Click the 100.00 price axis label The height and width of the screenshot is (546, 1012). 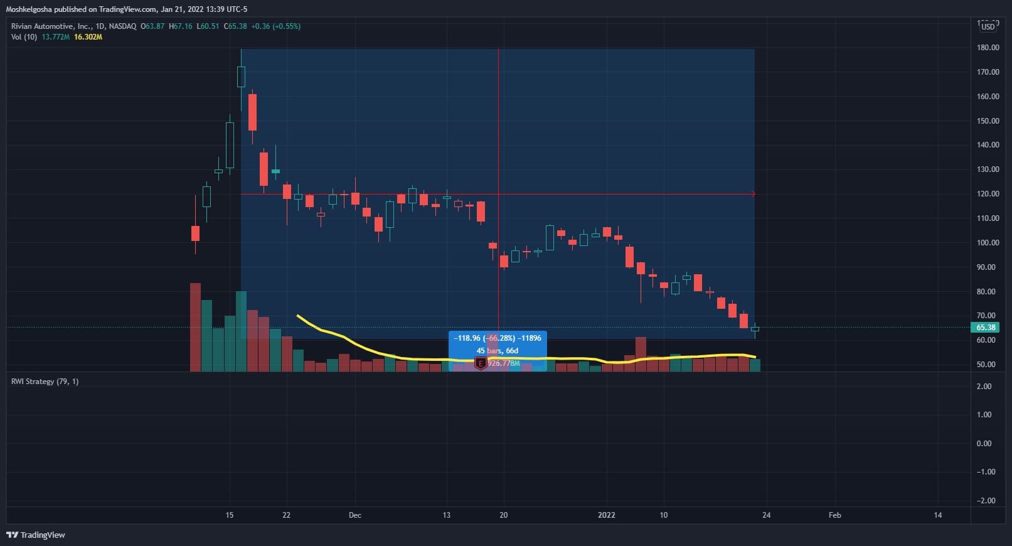click(x=988, y=243)
